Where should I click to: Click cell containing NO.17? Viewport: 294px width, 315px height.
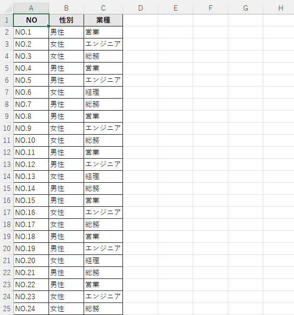click(31, 225)
